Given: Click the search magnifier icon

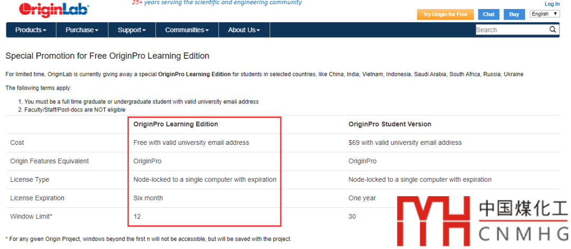Looking at the screenshot, I should coord(553,30).
